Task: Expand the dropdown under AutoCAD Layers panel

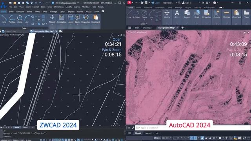Action: click(187, 24)
